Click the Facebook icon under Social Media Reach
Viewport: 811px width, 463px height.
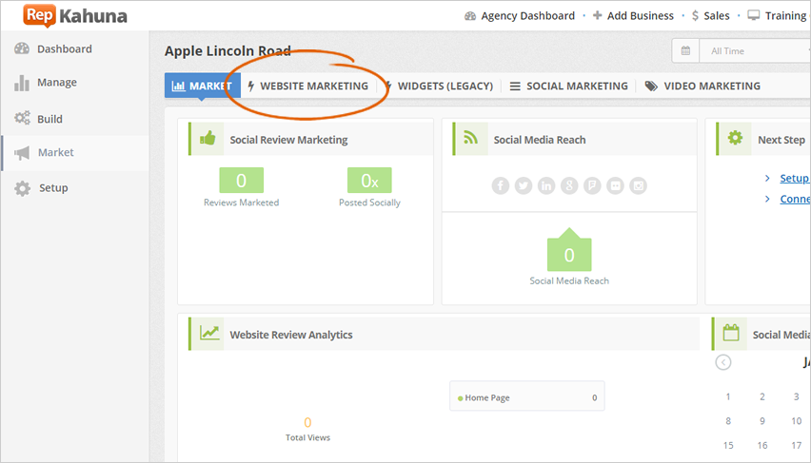point(501,185)
